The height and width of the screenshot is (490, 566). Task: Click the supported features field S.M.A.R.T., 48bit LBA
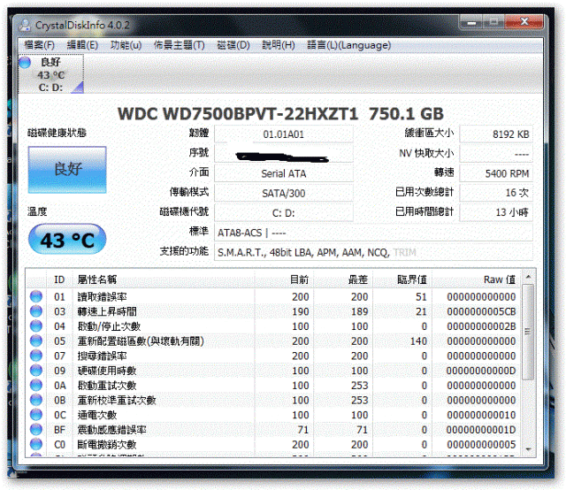[x=373, y=252]
